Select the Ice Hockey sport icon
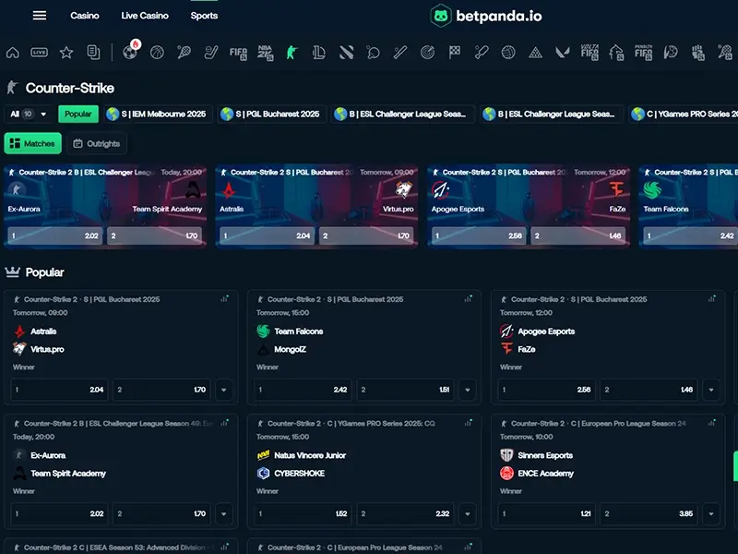This screenshot has height=554, width=738. click(x=211, y=53)
